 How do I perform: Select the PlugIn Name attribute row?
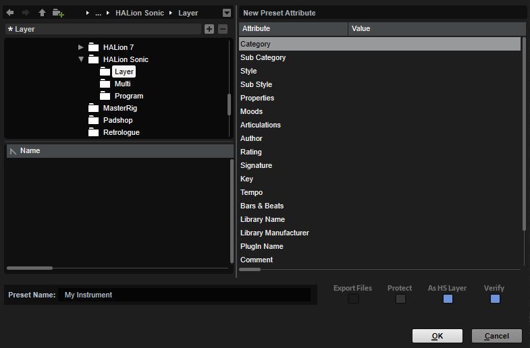tap(380, 246)
